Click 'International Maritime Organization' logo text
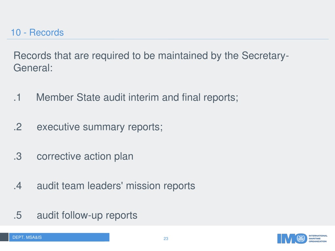 (x=318, y=238)
